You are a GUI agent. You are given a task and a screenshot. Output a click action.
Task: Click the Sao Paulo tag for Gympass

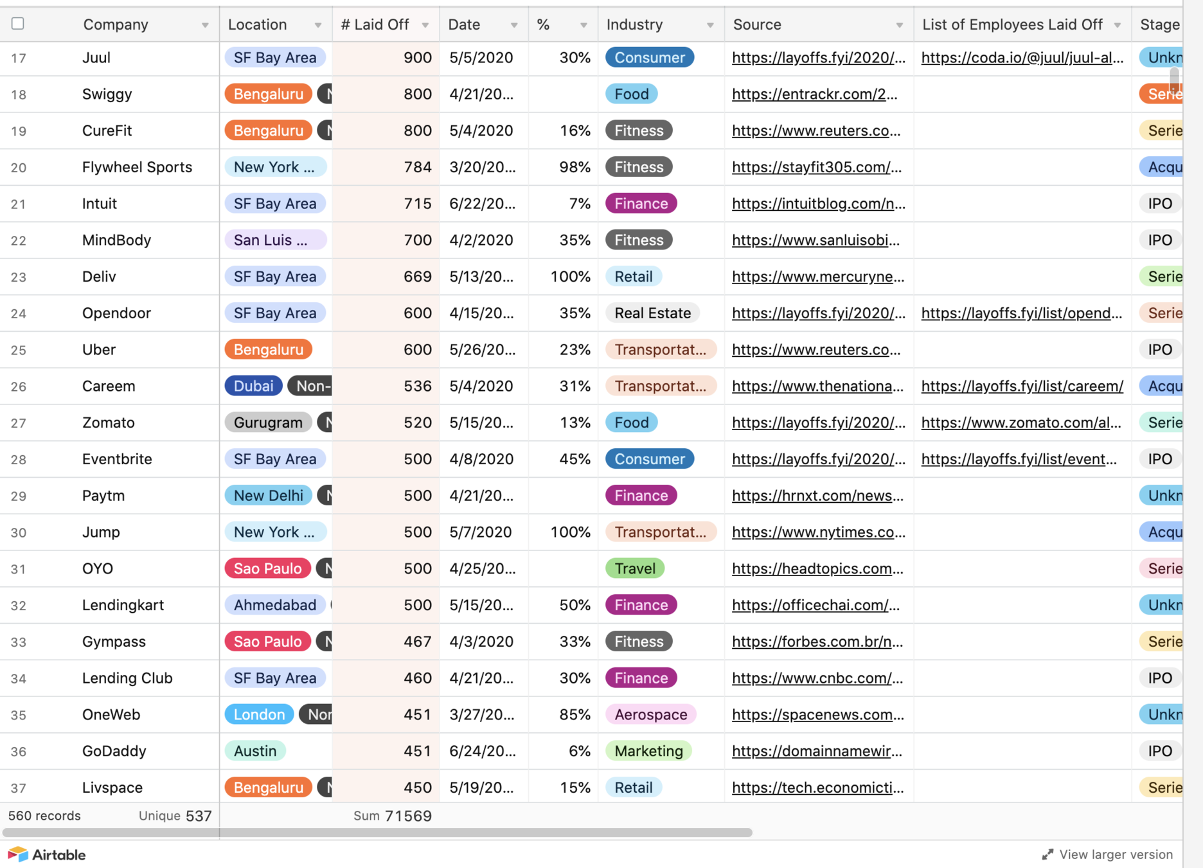267,642
